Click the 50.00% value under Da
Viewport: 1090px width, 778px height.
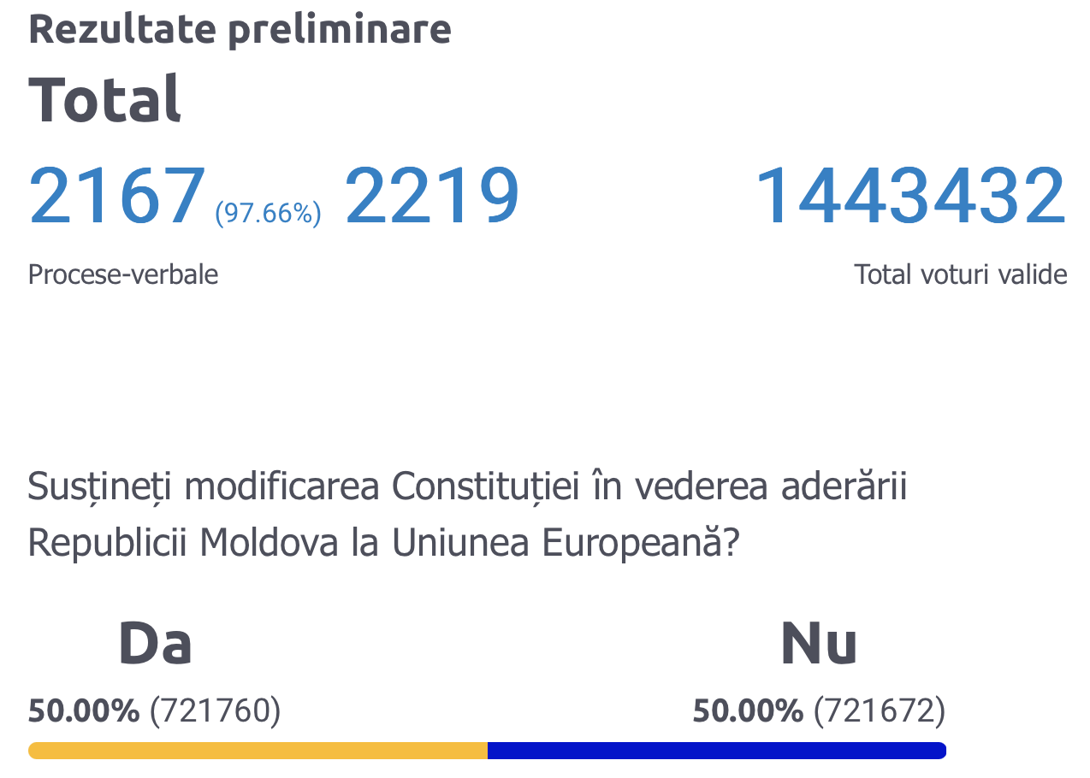(x=84, y=710)
